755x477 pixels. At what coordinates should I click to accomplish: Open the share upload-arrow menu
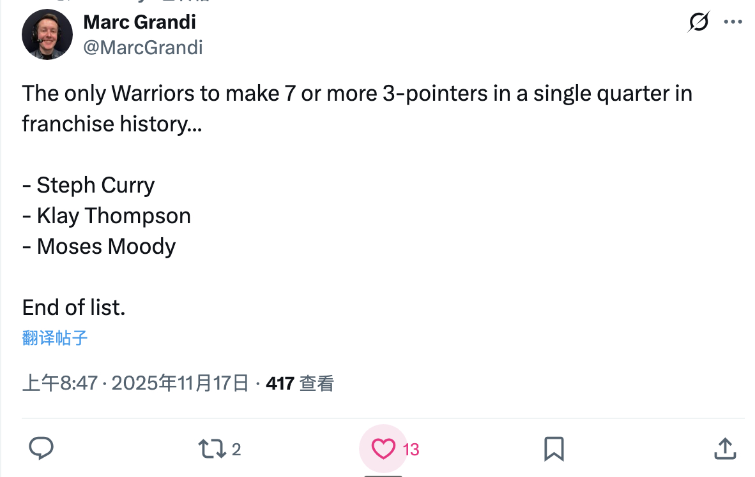point(724,449)
